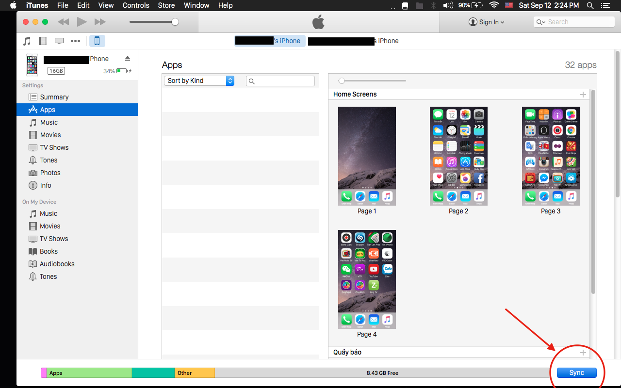
Task: Open Audiobooks under On My Device
Action: [77, 264]
